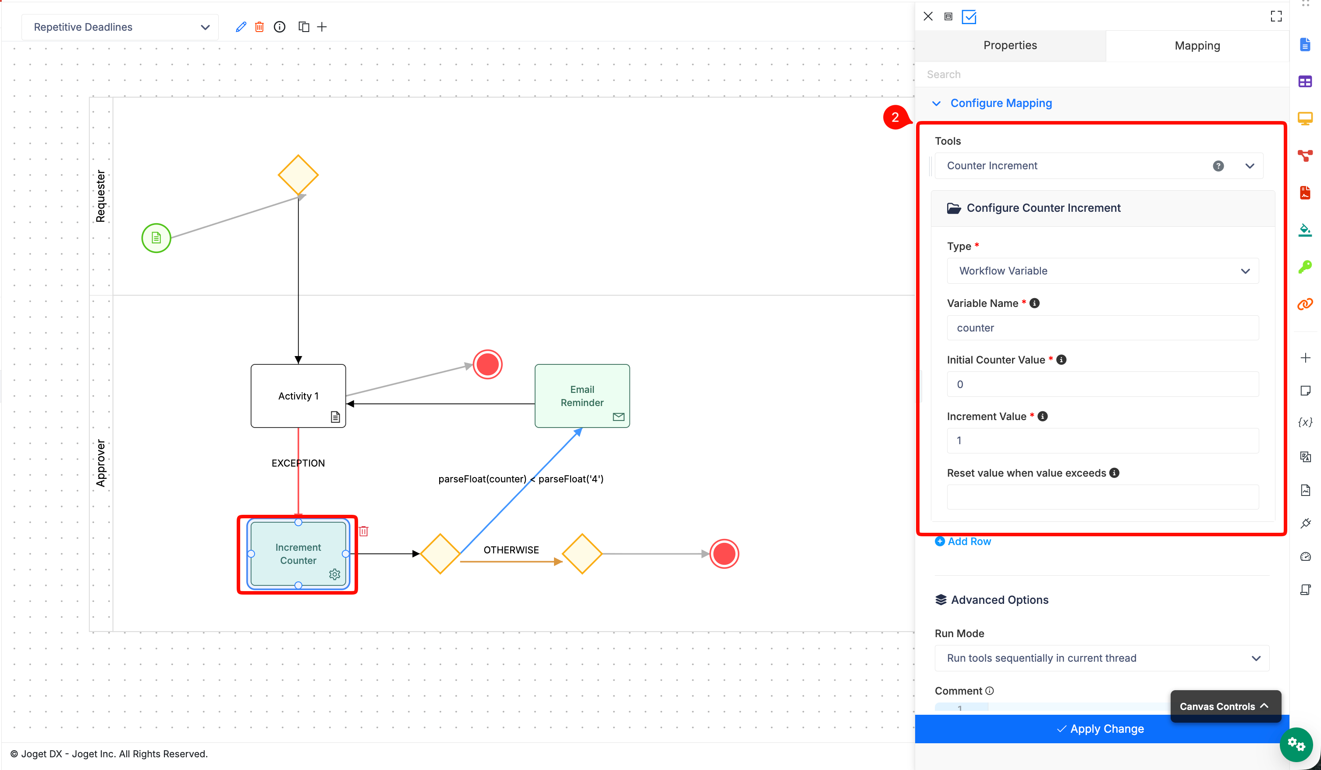Click the clone process icon

click(304, 27)
